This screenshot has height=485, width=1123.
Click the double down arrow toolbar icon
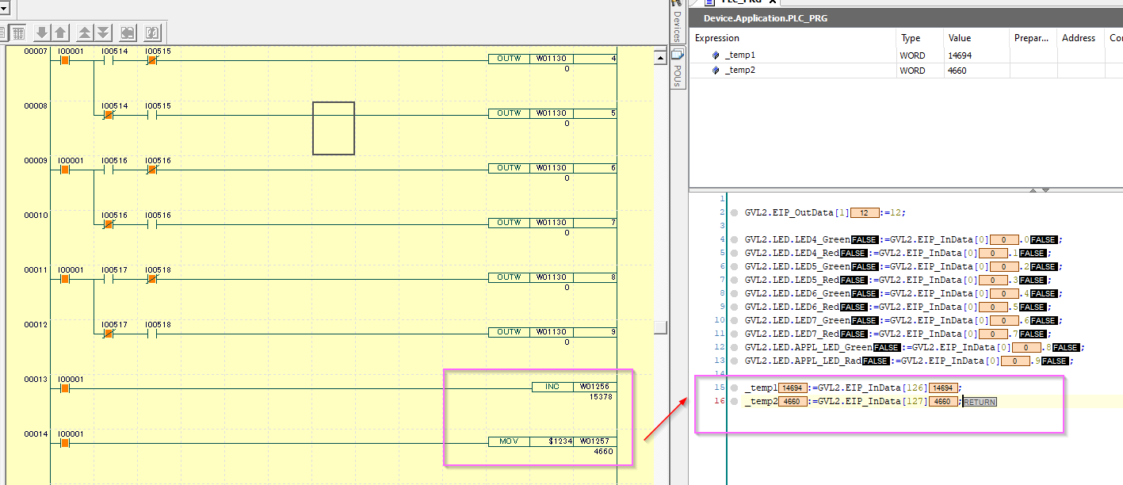pyautogui.click(x=103, y=32)
